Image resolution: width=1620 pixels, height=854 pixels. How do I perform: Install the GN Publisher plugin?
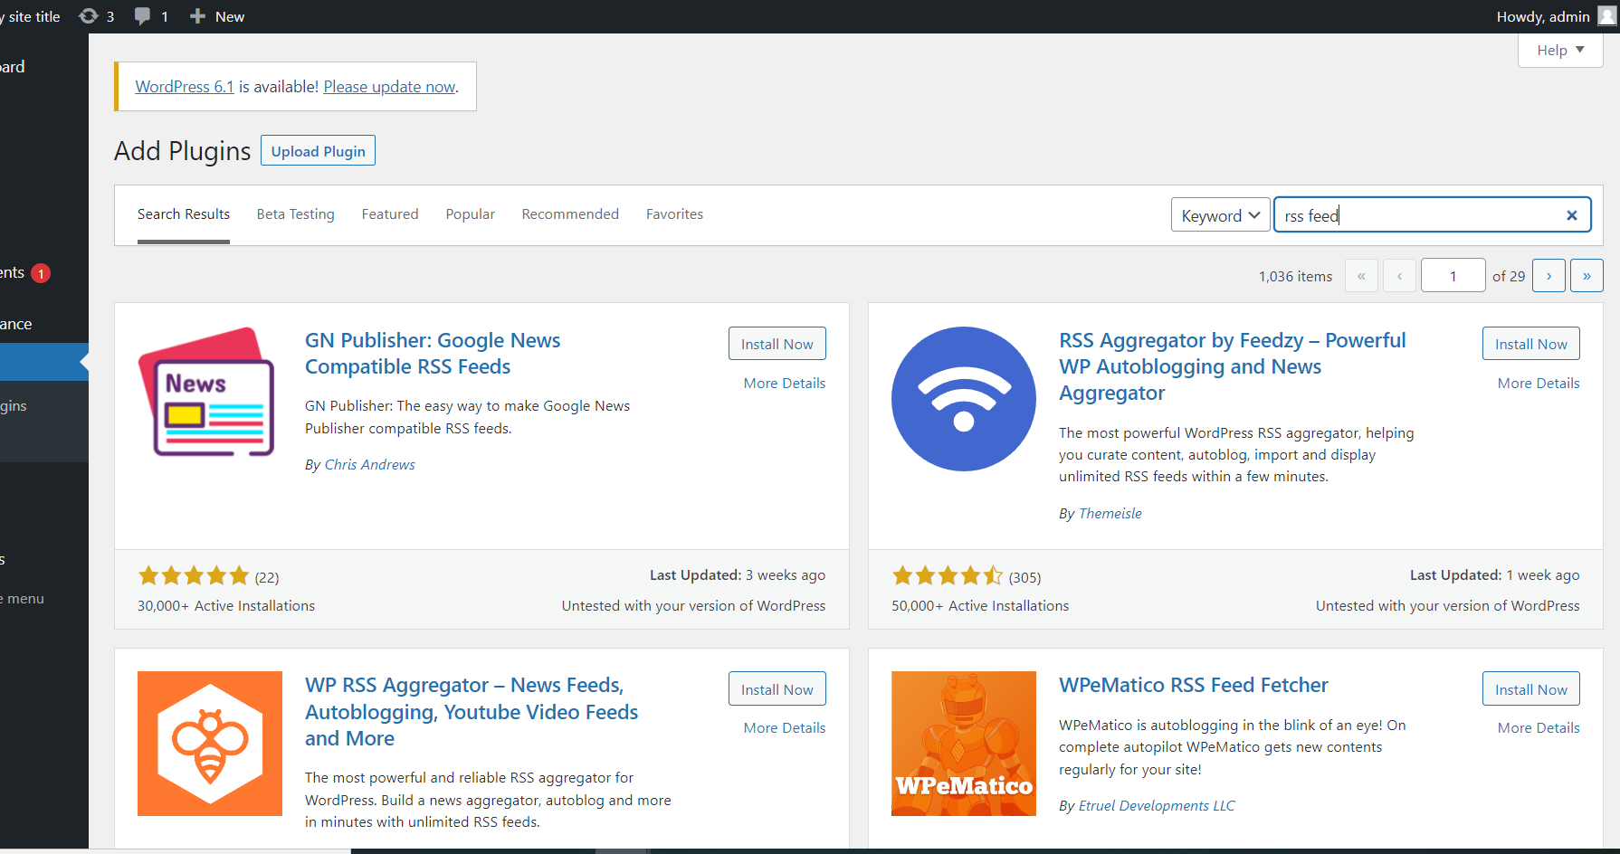click(x=777, y=343)
